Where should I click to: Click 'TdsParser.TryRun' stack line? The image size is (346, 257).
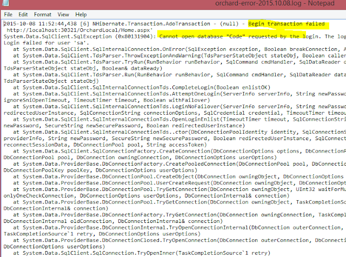tap(179, 62)
